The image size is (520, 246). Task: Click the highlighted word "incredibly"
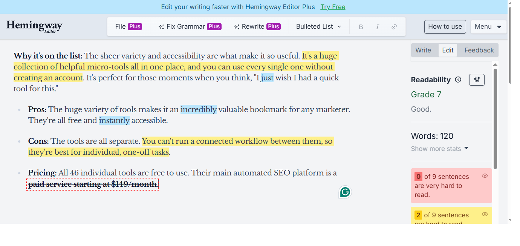(x=199, y=109)
